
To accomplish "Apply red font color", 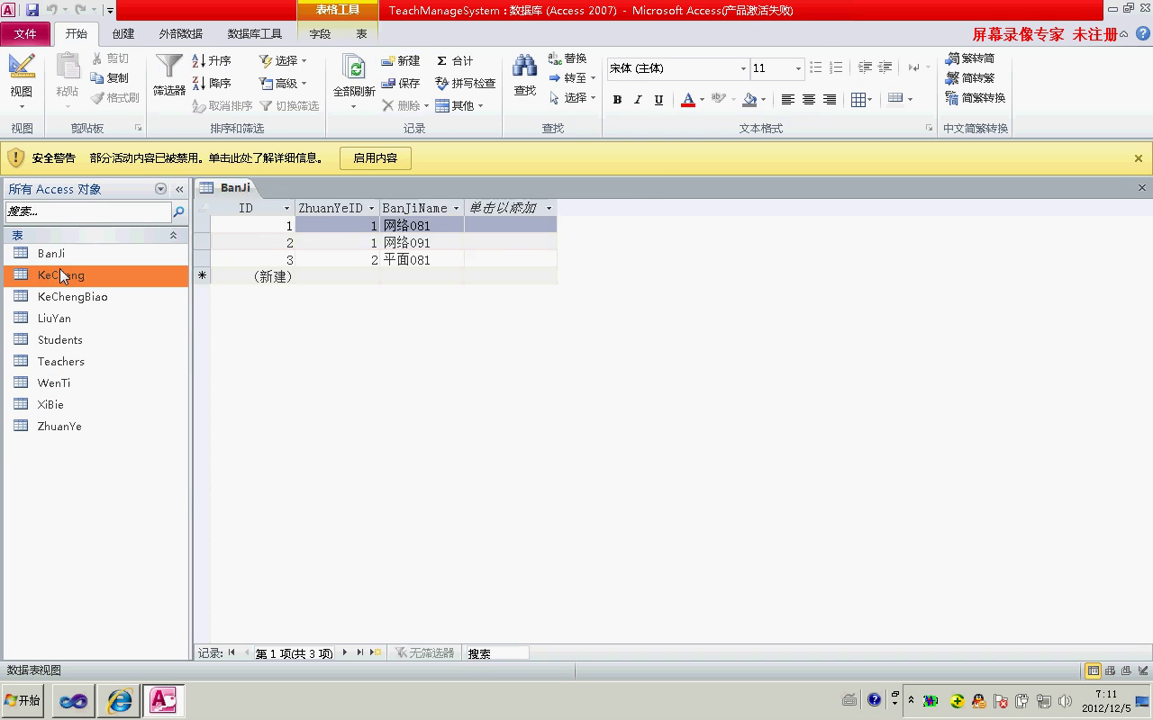I will (688, 100).
